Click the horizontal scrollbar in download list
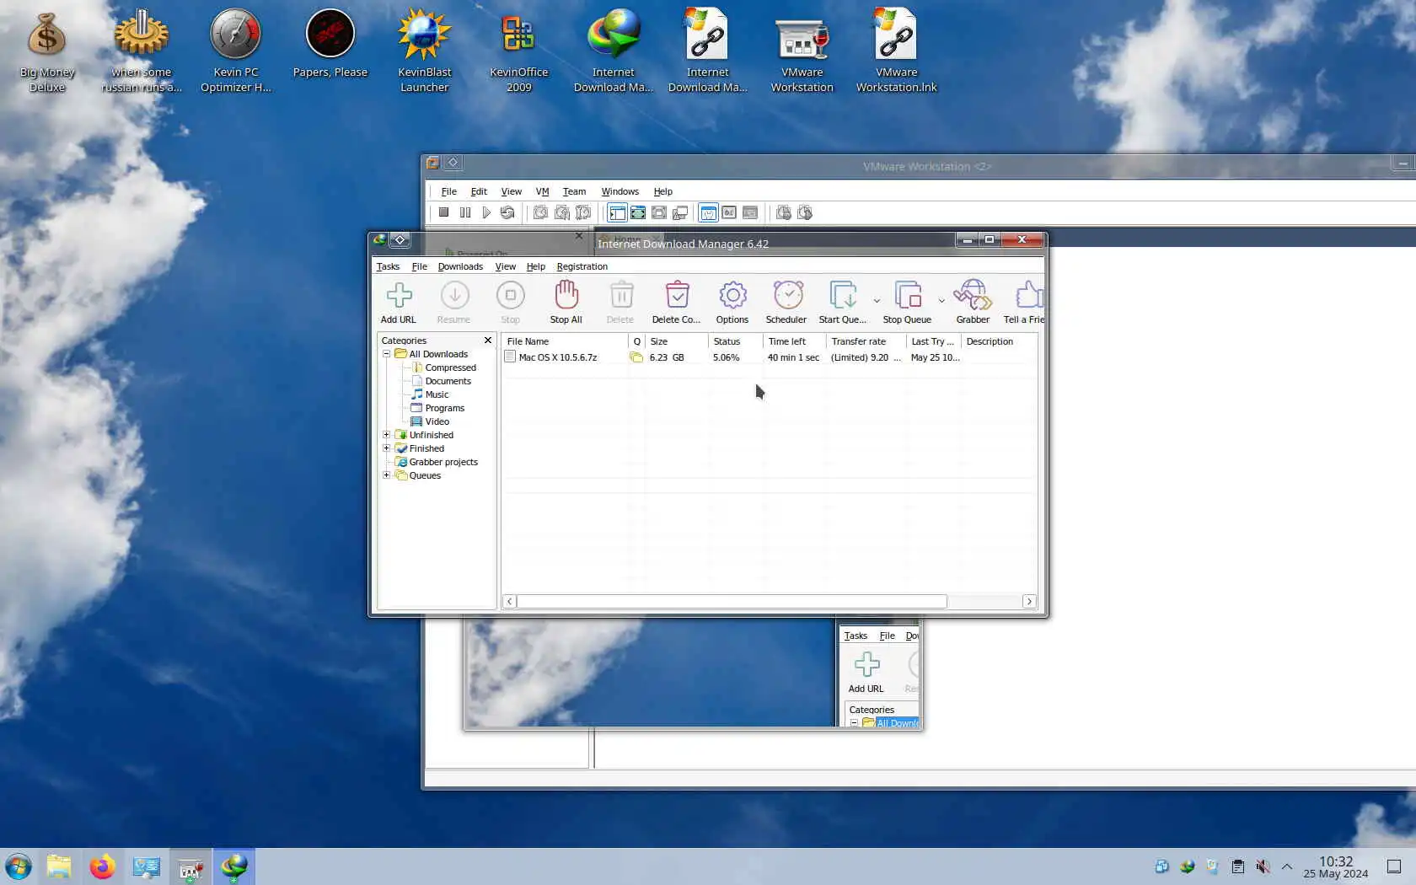 coord(732,601)
